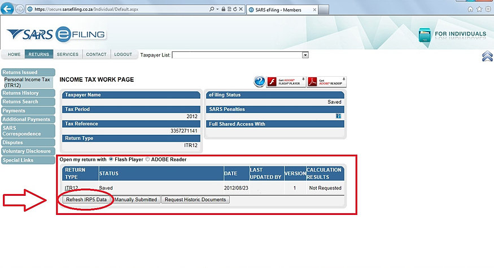This screenshot has height=268, width=494.
Task: Expand Returns Issued in sidebar
Action: coord(28,72)
